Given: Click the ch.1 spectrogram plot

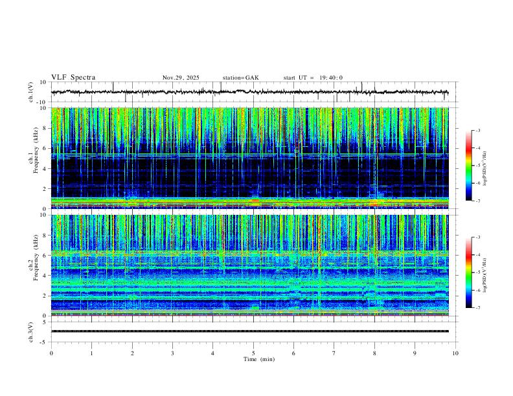Looking at the screenshot, I should click(x=249, y=158).
